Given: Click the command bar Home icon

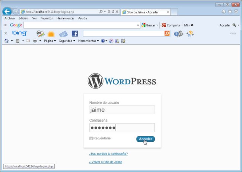Looking at the screenshot, I should 6,41.
